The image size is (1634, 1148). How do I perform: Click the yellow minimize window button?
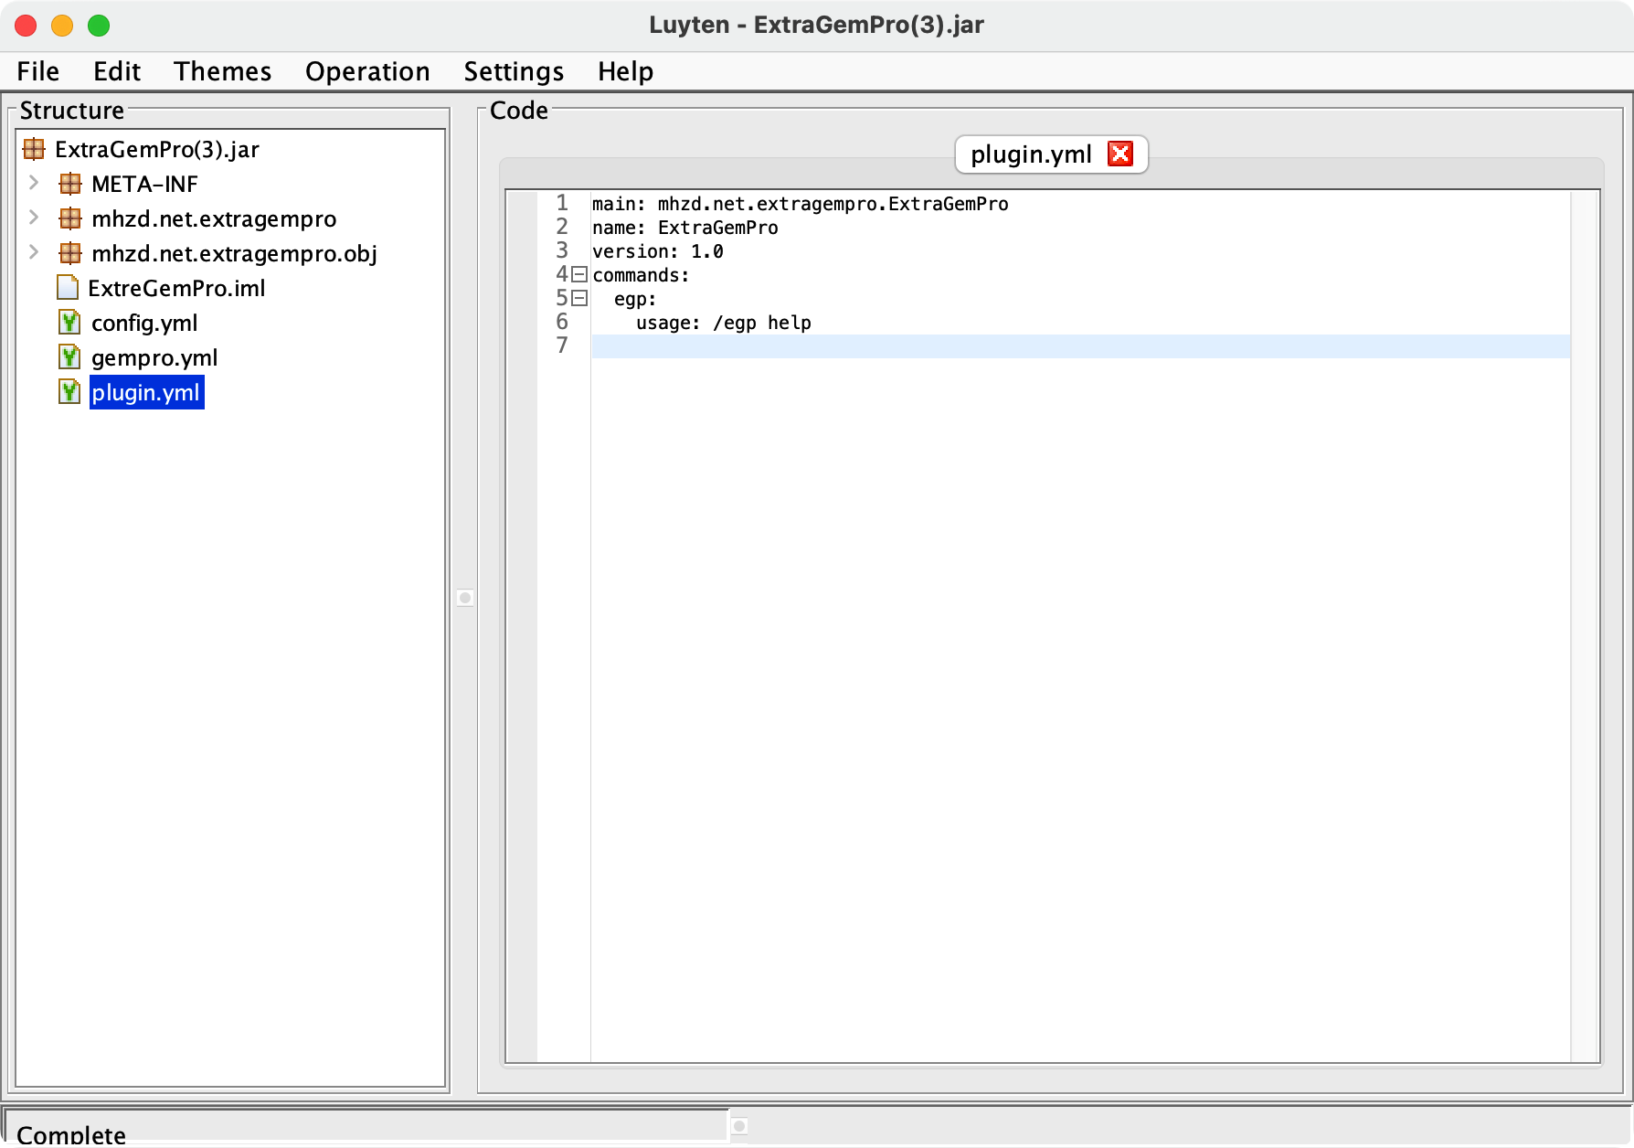pyautogui.click(x=62, y=26)
